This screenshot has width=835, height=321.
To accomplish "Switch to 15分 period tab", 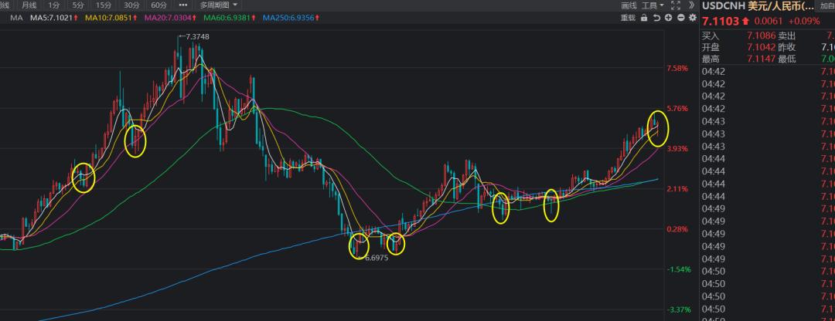I will (x=104, y=5).
